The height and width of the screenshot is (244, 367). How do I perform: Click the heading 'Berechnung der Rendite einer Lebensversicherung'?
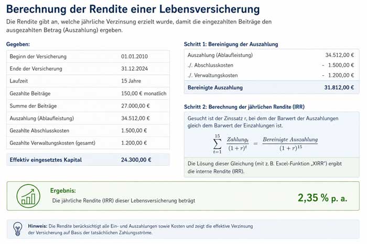click(133, 9)
